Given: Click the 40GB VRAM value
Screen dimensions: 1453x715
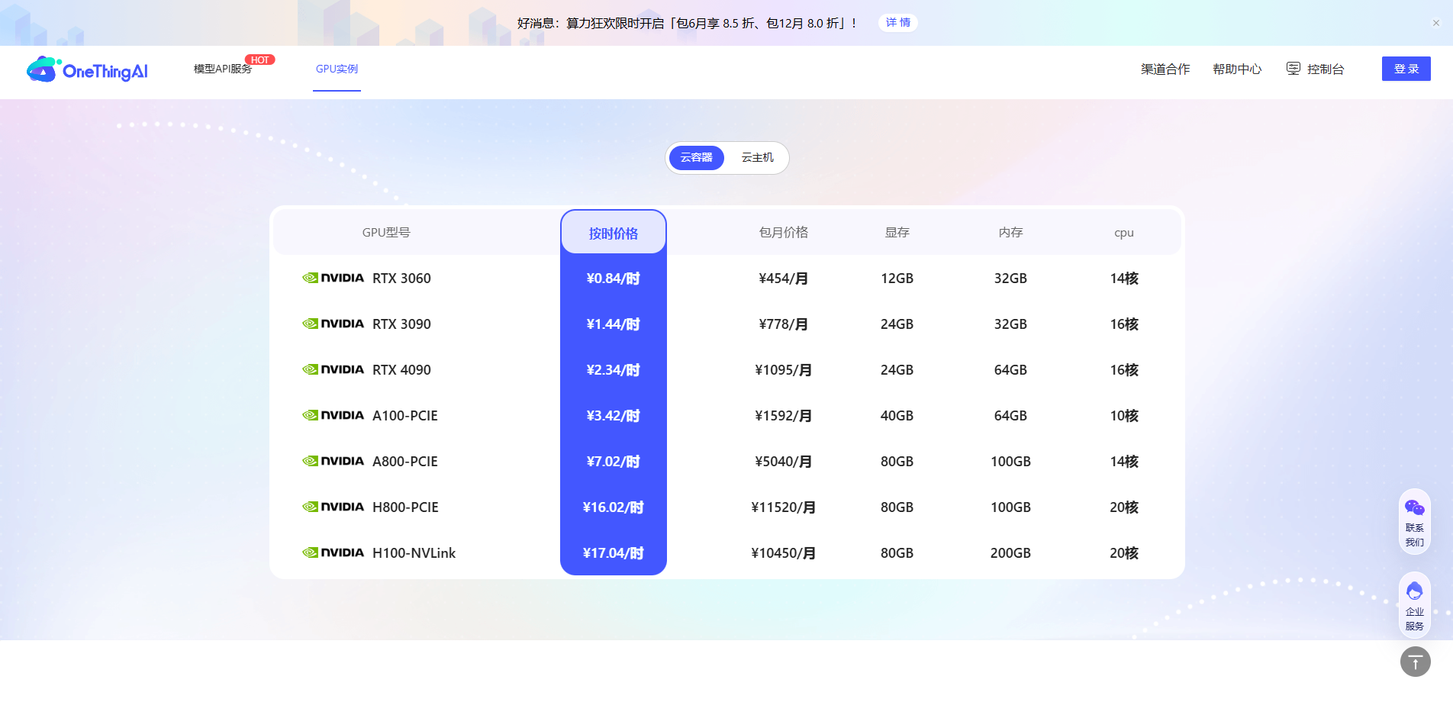Looking at the screenshot, I should click(897, 416).
